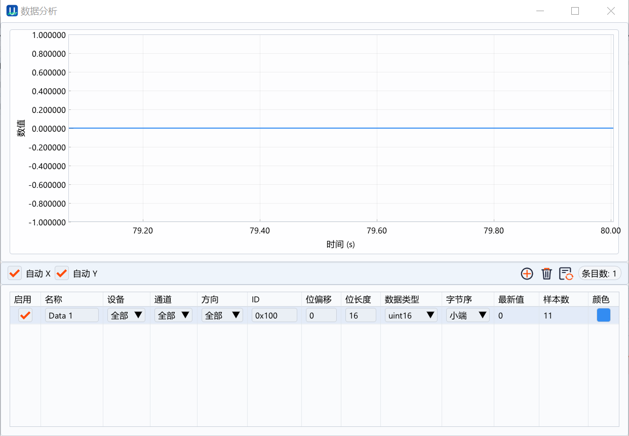
Task: Click the 条目数: 1 counter label
Action: [x=600, y=273]
